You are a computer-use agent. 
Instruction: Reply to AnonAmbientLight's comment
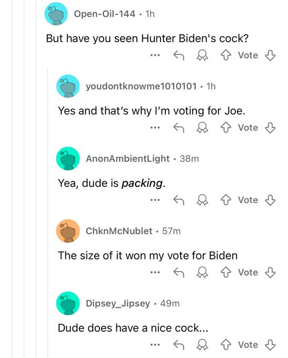[x=178, y=200]
